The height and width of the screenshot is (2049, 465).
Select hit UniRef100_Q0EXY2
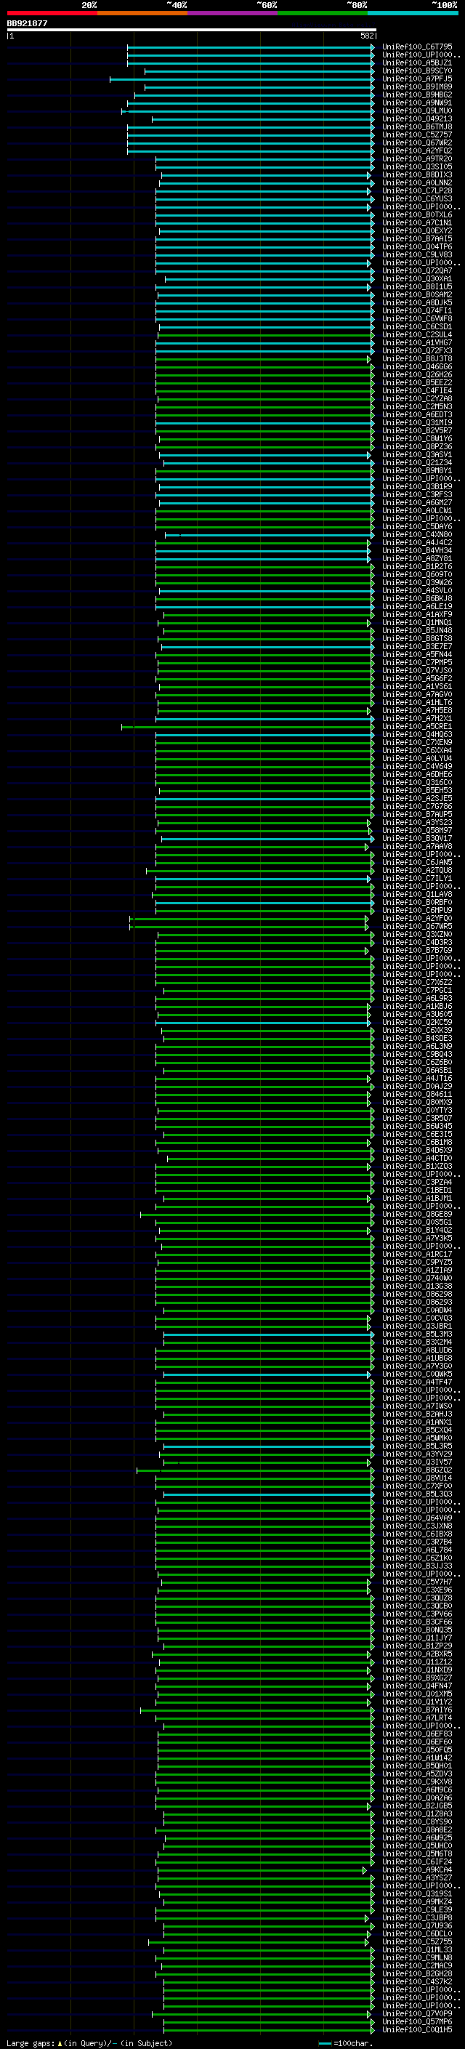416,230
